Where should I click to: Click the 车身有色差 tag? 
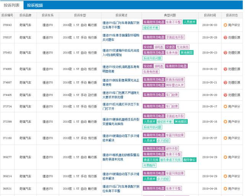point(151,72)
